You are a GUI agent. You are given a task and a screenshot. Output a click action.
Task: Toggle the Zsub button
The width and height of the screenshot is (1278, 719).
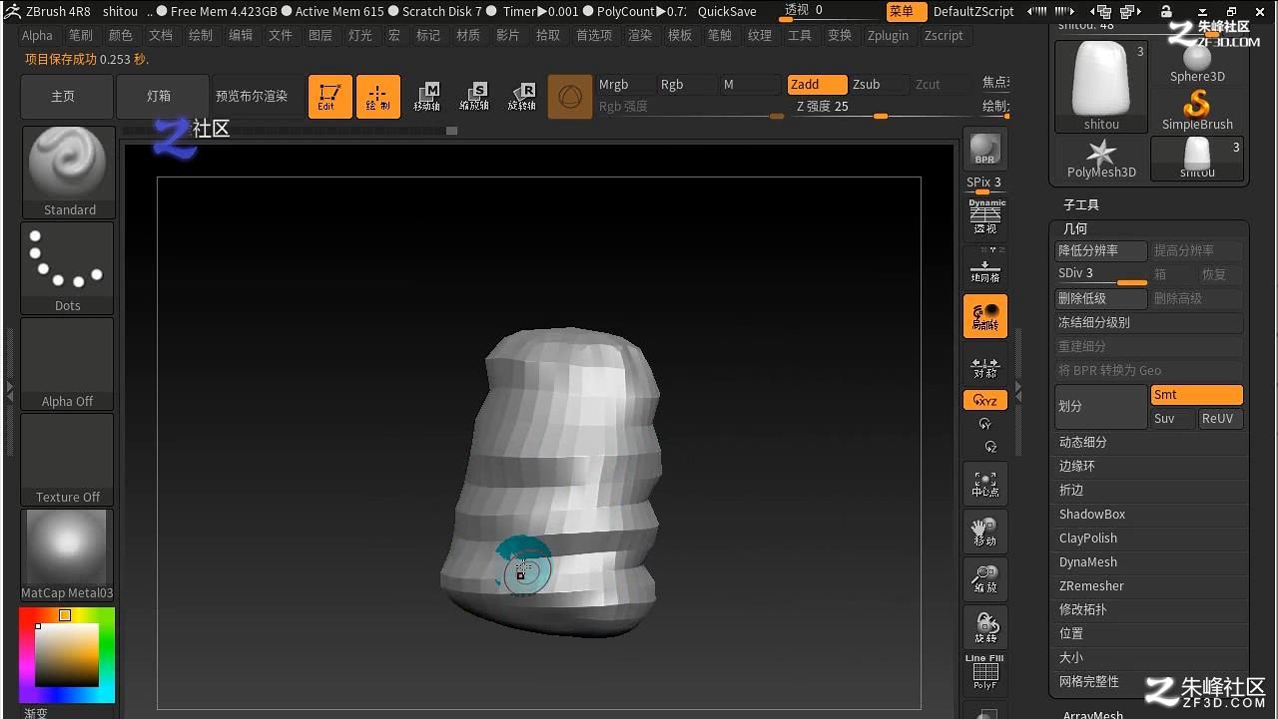pos(879,85)
